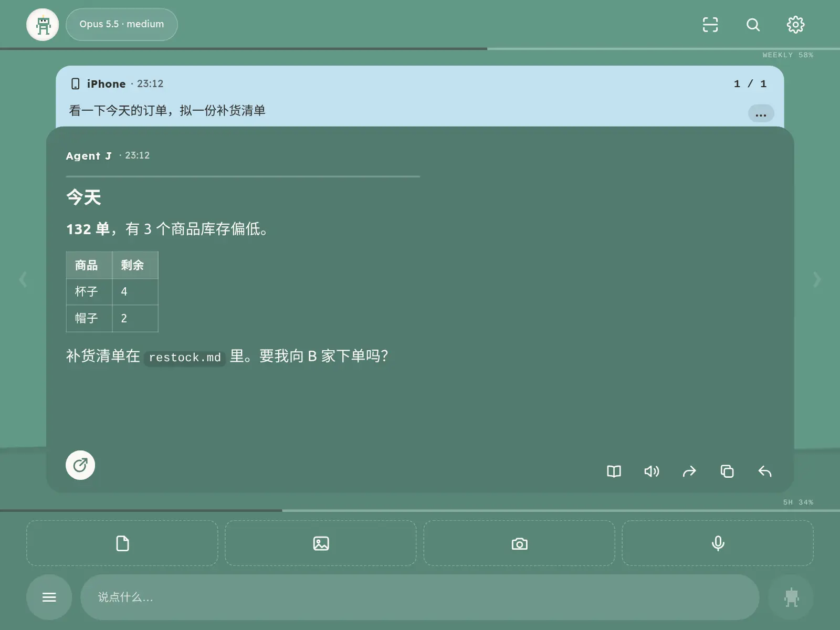Click the 5H 34% usage bar
This screenshot has height=630, width=840.
[x=420, y=510]
